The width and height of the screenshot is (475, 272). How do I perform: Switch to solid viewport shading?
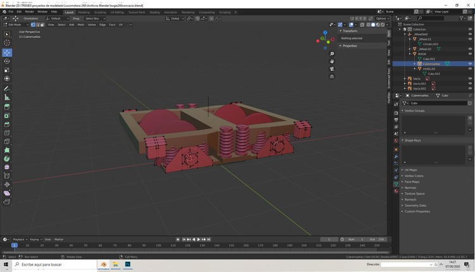(x=373, y=25)
